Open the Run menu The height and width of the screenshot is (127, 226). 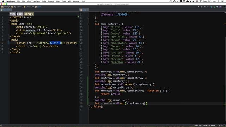point(58,1)
